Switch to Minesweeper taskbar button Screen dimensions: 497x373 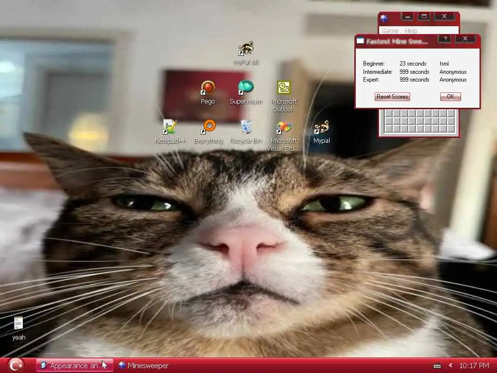[143, 365]
